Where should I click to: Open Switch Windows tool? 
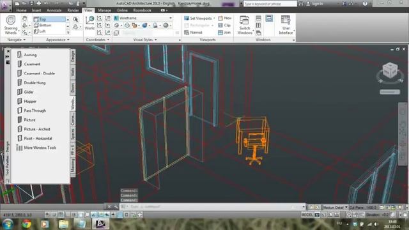click(245, 25)
